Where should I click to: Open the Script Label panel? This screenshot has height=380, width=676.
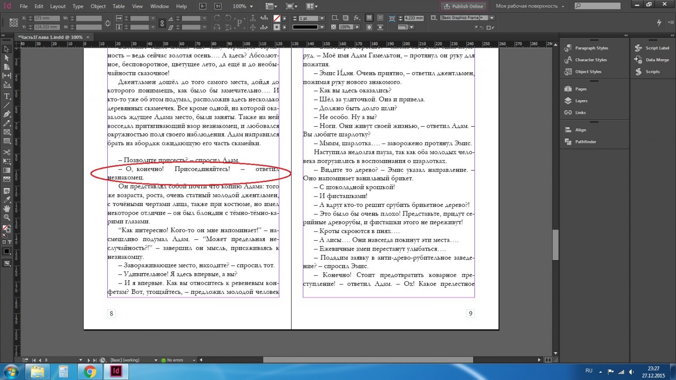coord(652,48)
